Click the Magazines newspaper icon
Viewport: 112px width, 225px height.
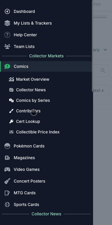click(7, 158)
